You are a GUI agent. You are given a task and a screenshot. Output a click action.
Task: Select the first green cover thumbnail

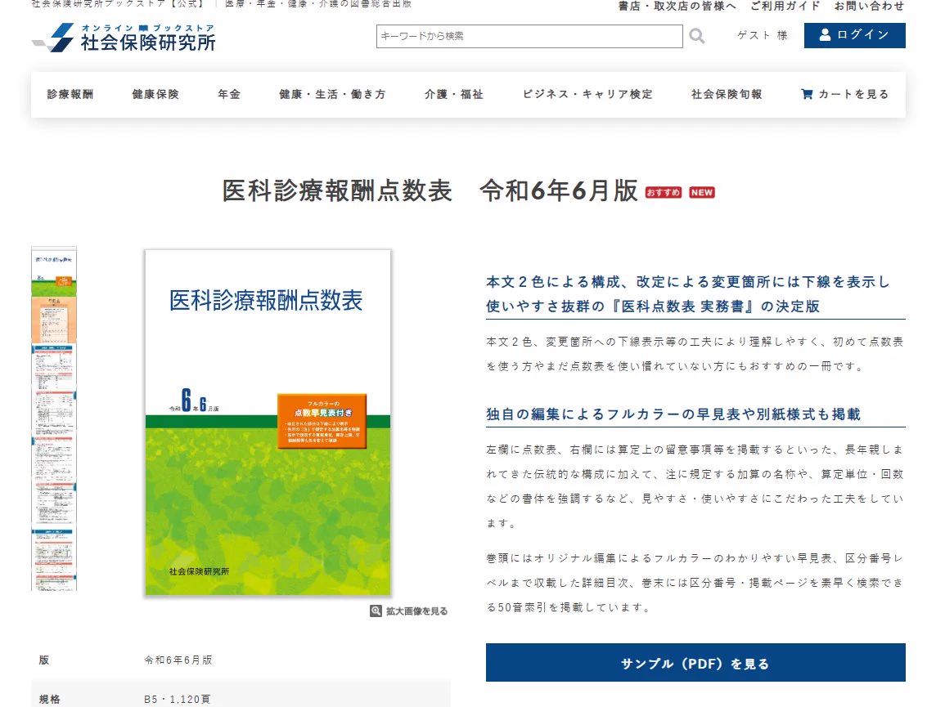[x=54, y=271]
